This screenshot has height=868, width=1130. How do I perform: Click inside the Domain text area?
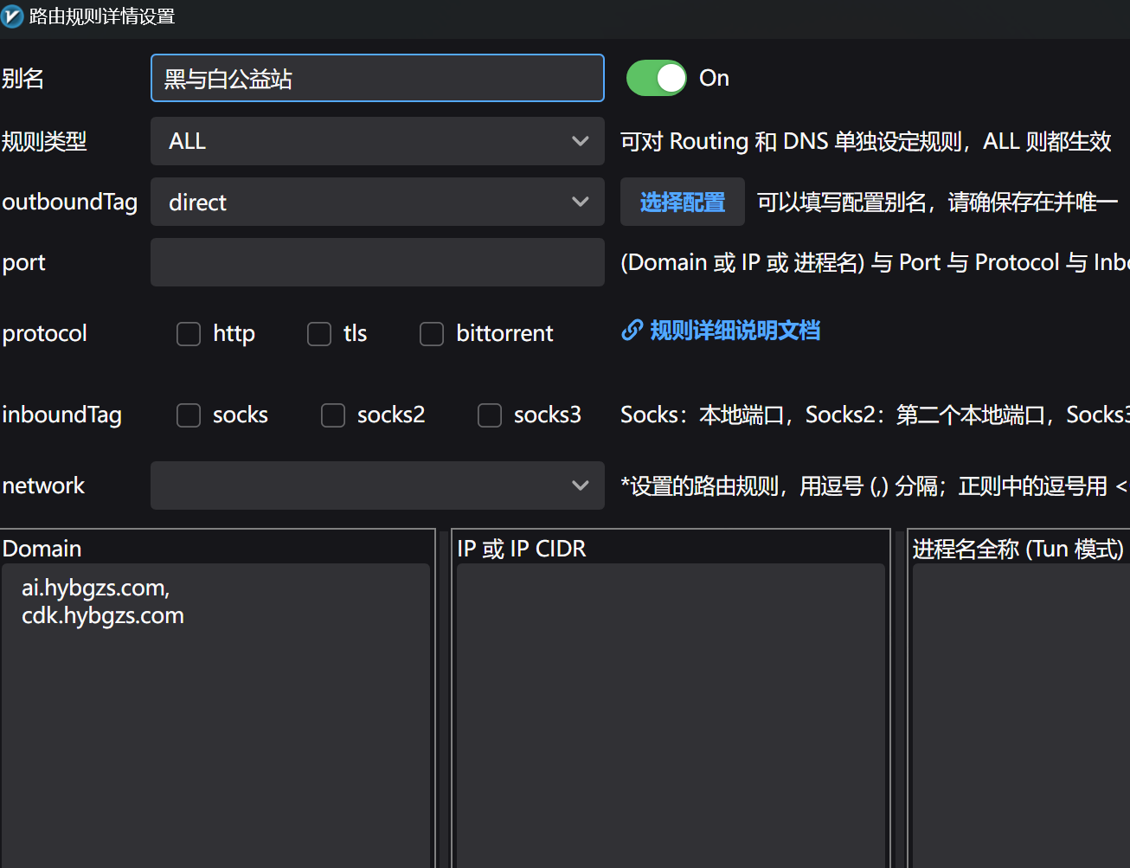click(216, 716)
